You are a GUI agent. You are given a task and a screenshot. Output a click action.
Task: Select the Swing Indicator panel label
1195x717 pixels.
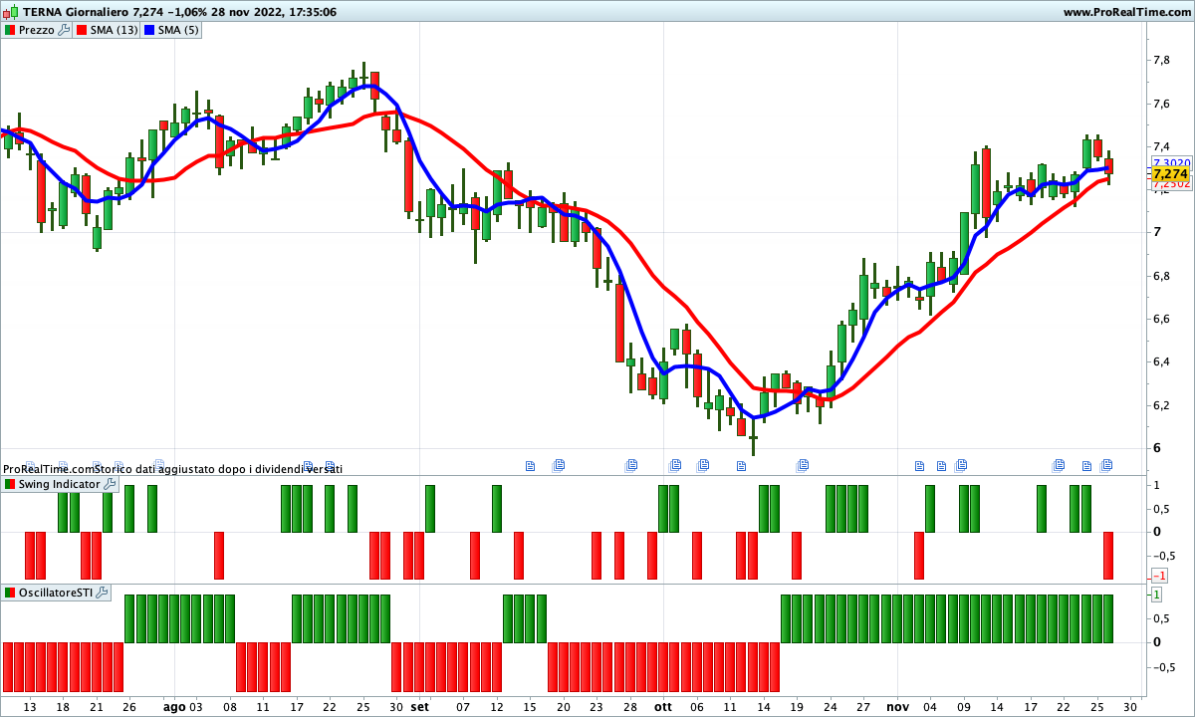(59, 484)
